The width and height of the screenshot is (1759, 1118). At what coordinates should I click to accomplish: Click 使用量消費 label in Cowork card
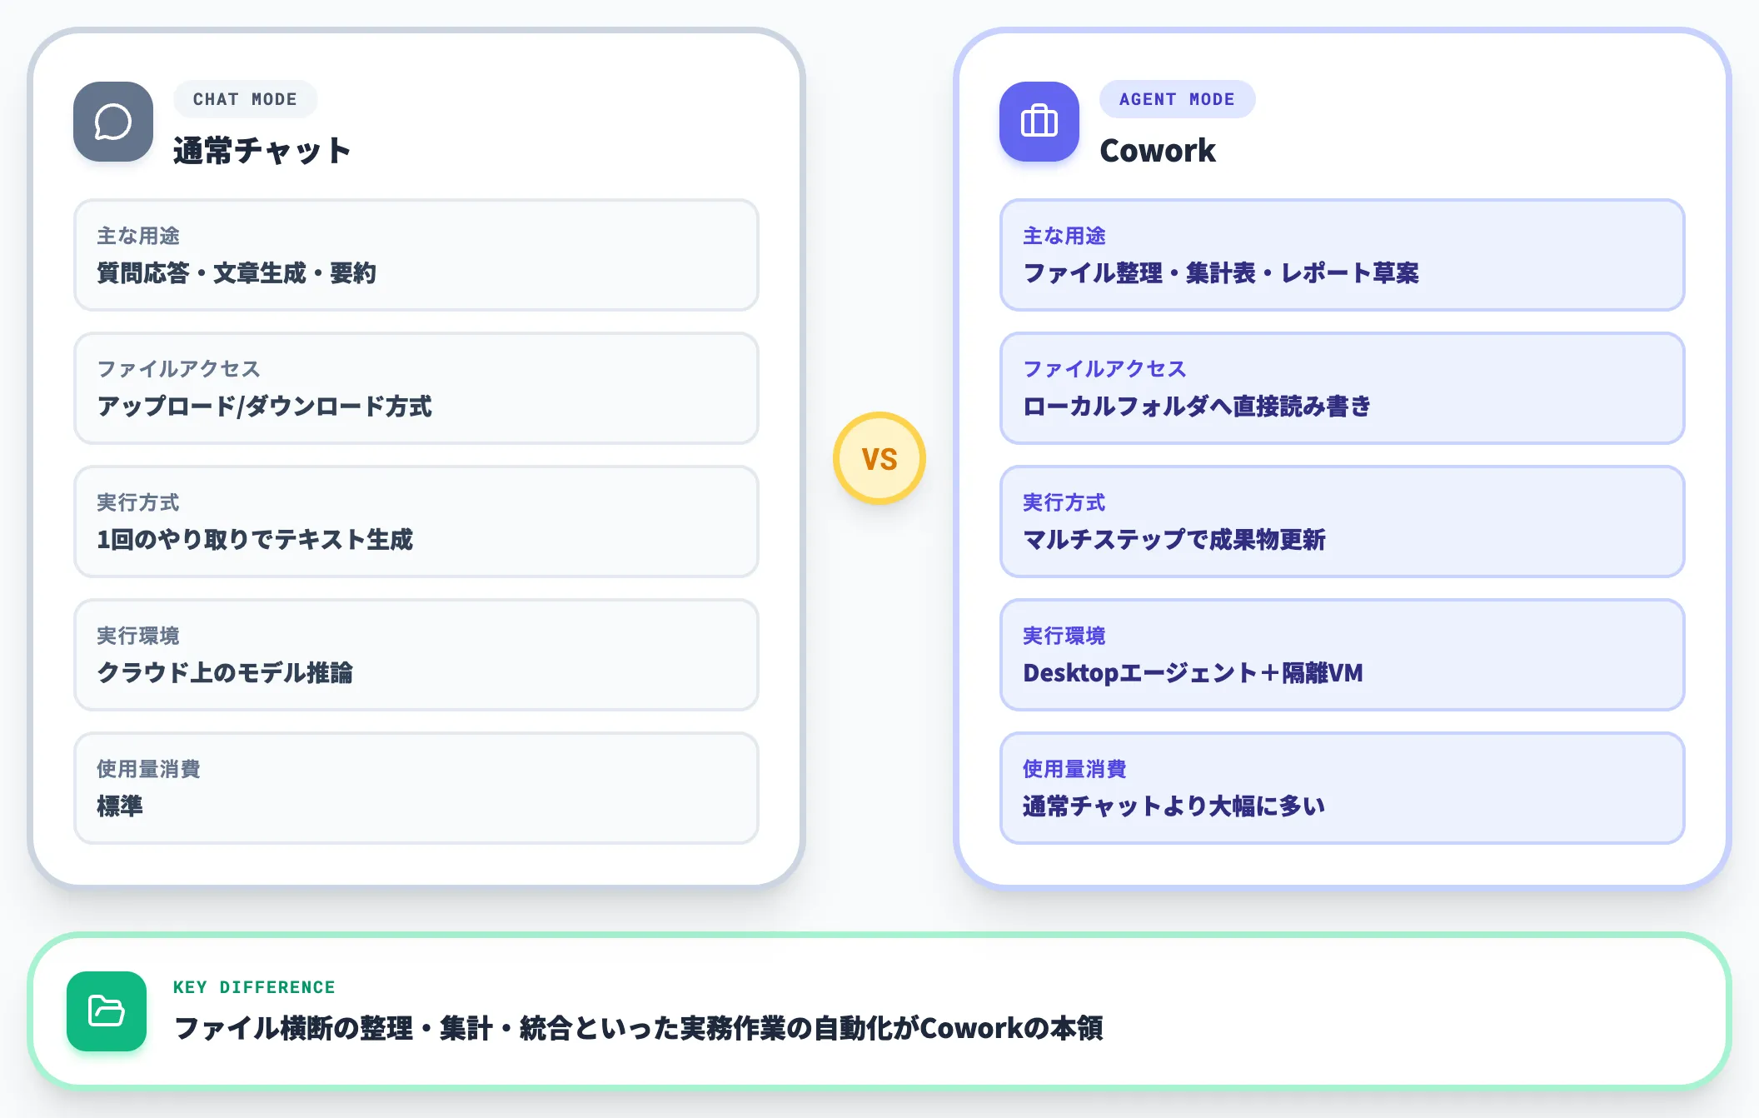[1074, 769]
